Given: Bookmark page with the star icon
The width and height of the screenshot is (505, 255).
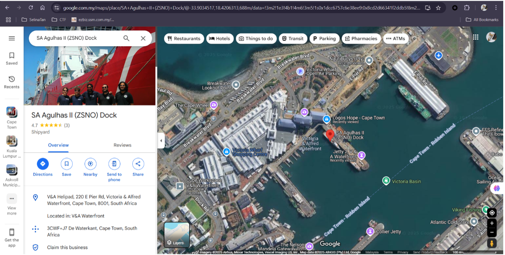Looking at the screenshot, I should (x=438, y=8).
